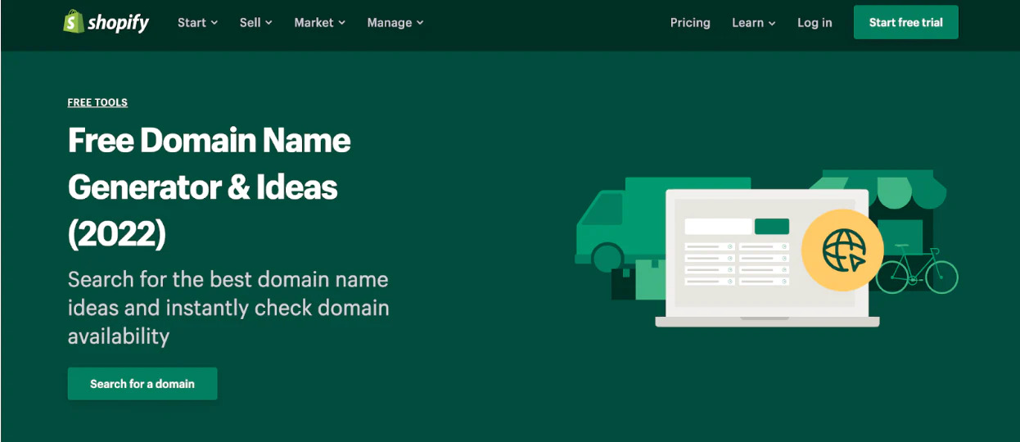Click the Log in link

[815, 23]
